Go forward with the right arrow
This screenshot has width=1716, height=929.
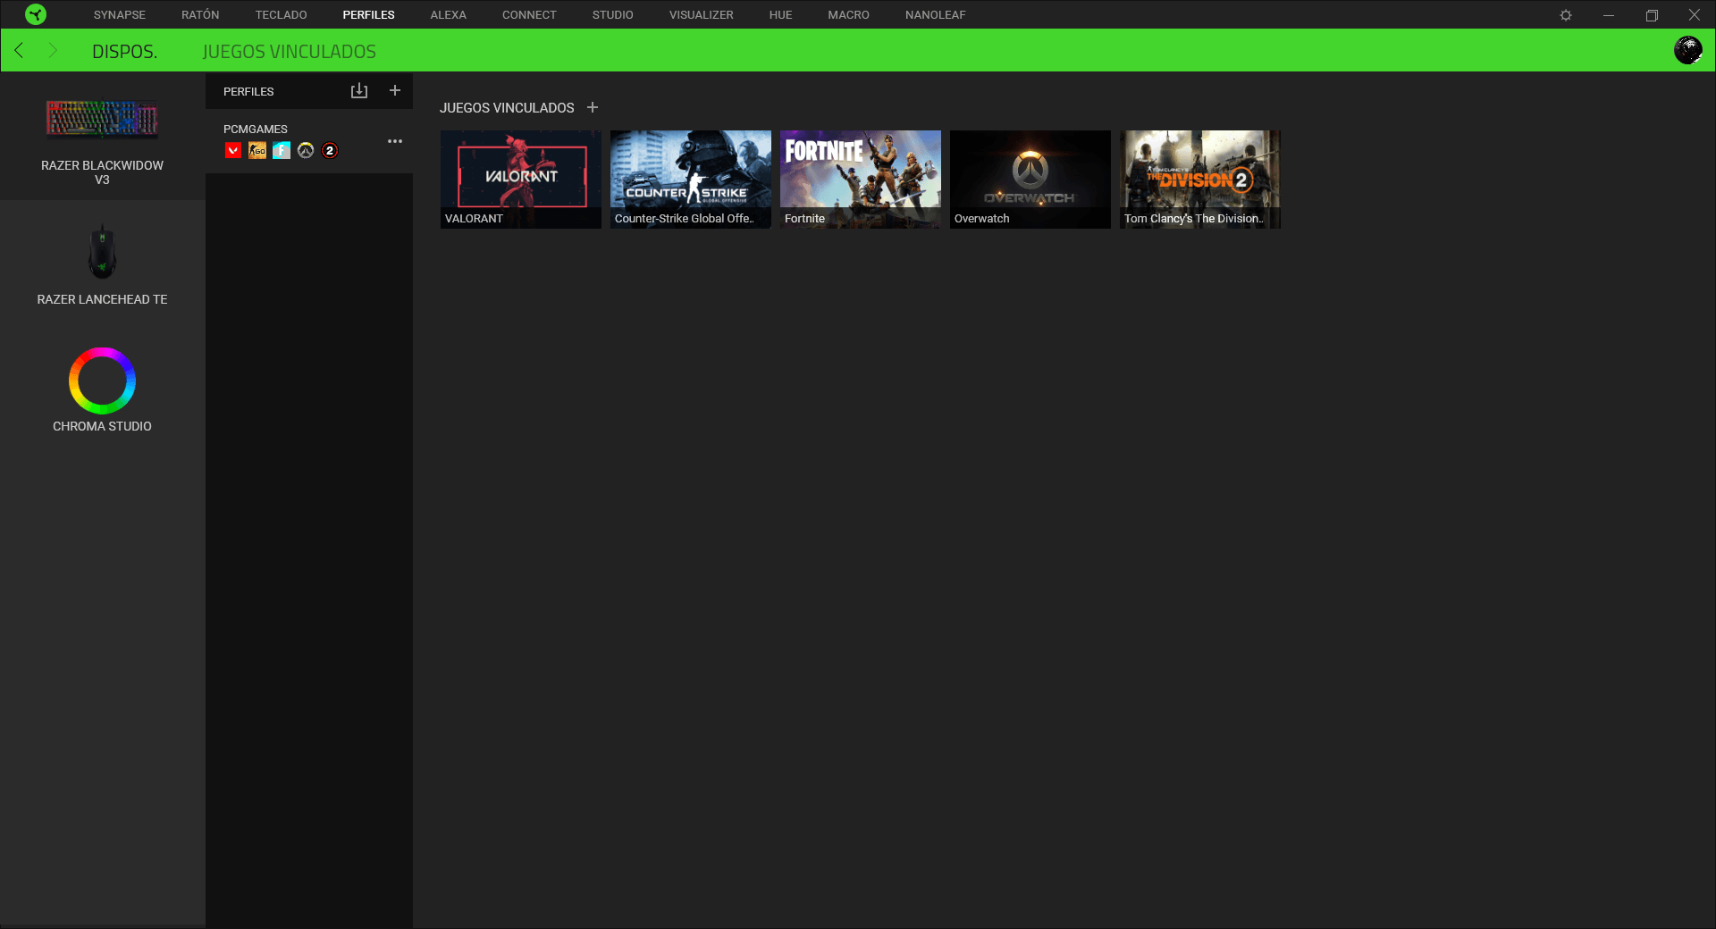(x=52, y=50)
